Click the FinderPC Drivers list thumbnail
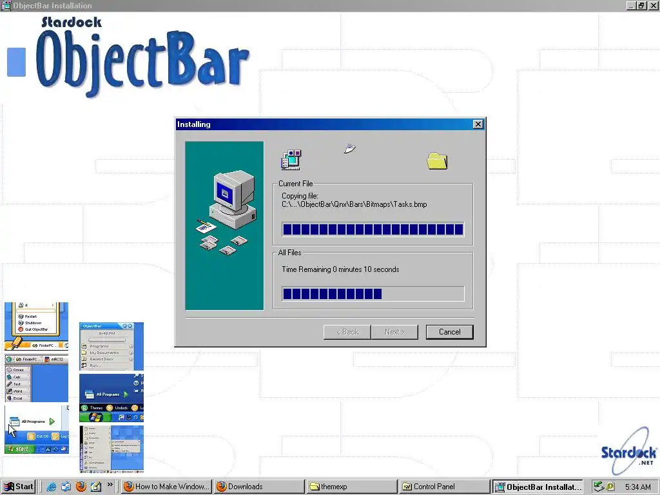This screenshot has width=660, height=495. (37, 378)
